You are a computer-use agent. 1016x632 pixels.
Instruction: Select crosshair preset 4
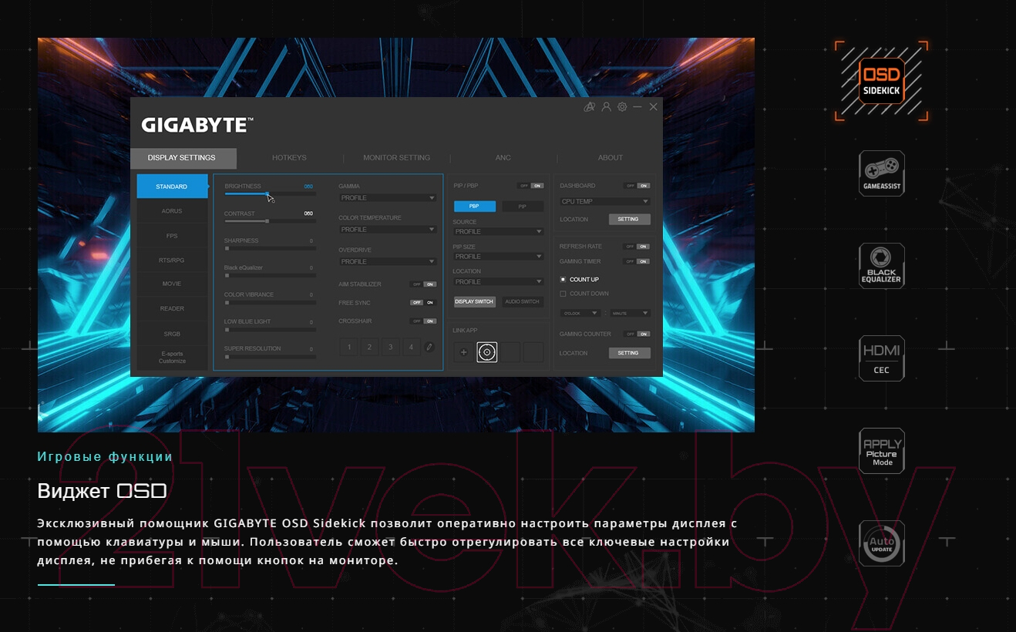coord(411,348)
